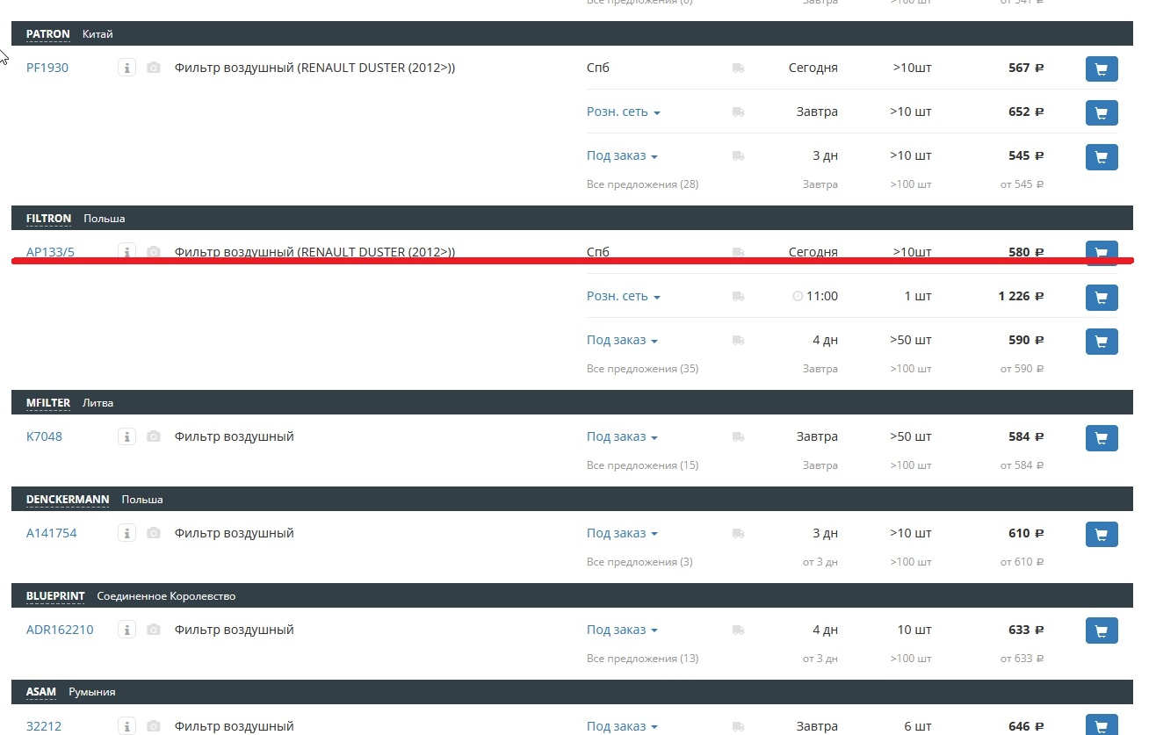Add PATRON filter priced 545 ₽ to cart
This screenshot has height=735, width=1156.
[x=1102, y=156]
